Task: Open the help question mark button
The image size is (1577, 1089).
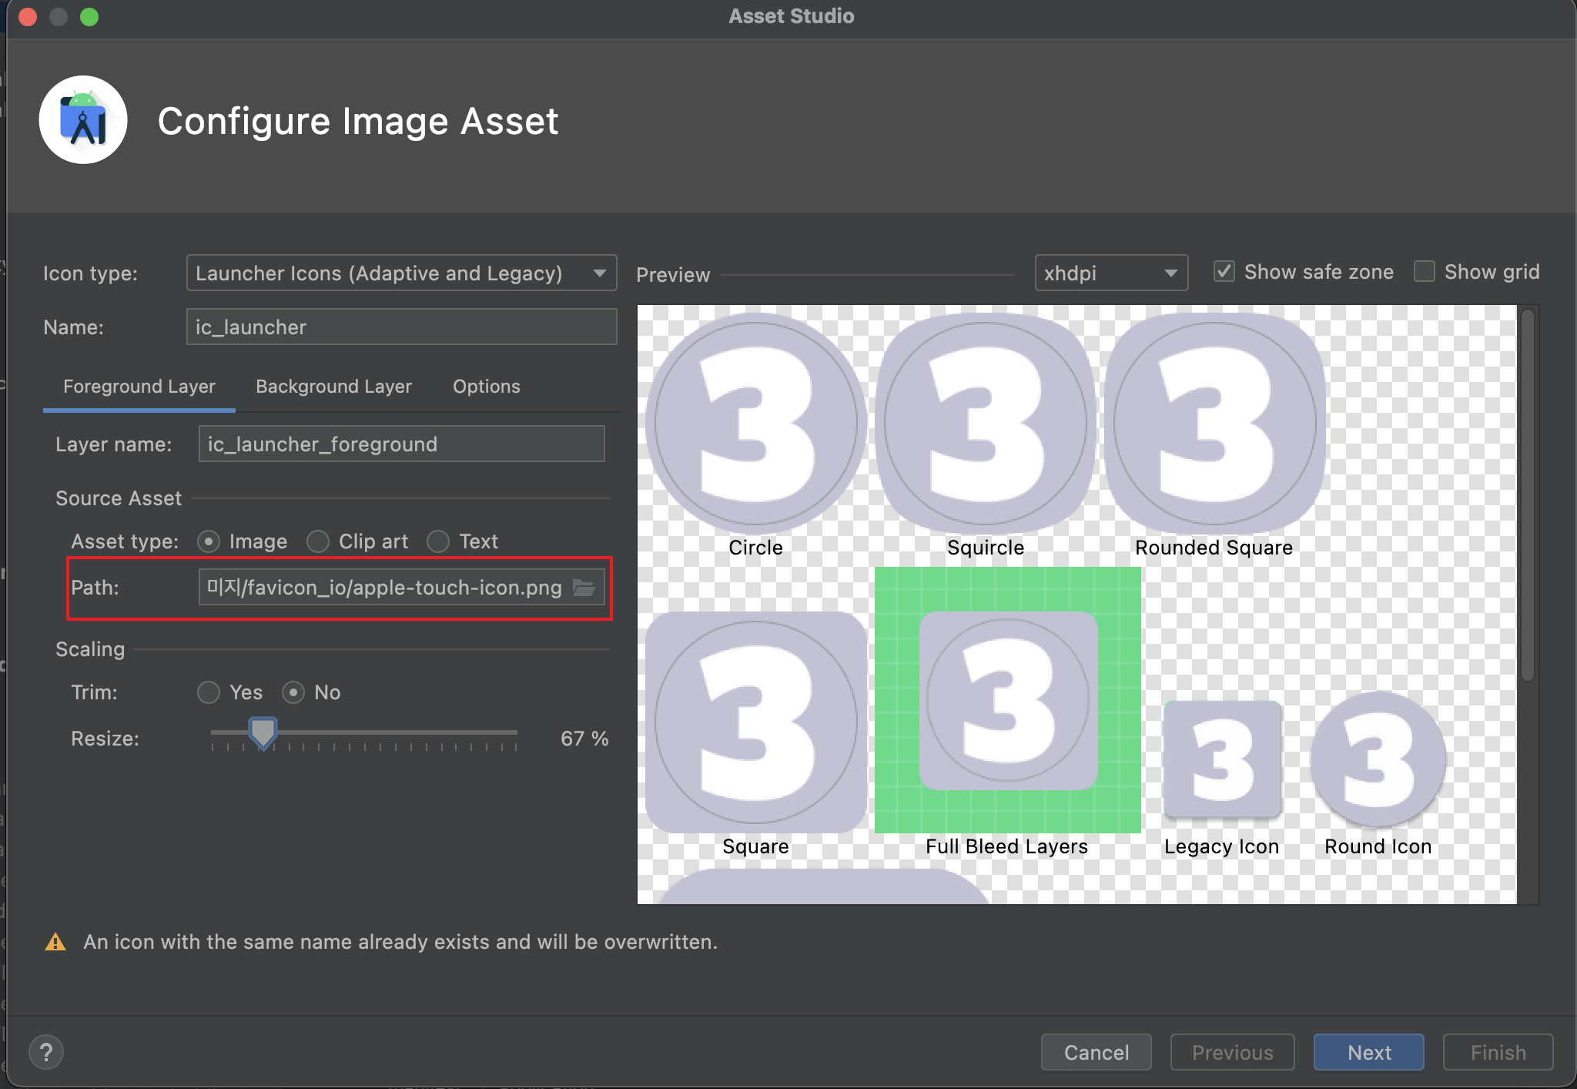Action: pos(46,1051)
